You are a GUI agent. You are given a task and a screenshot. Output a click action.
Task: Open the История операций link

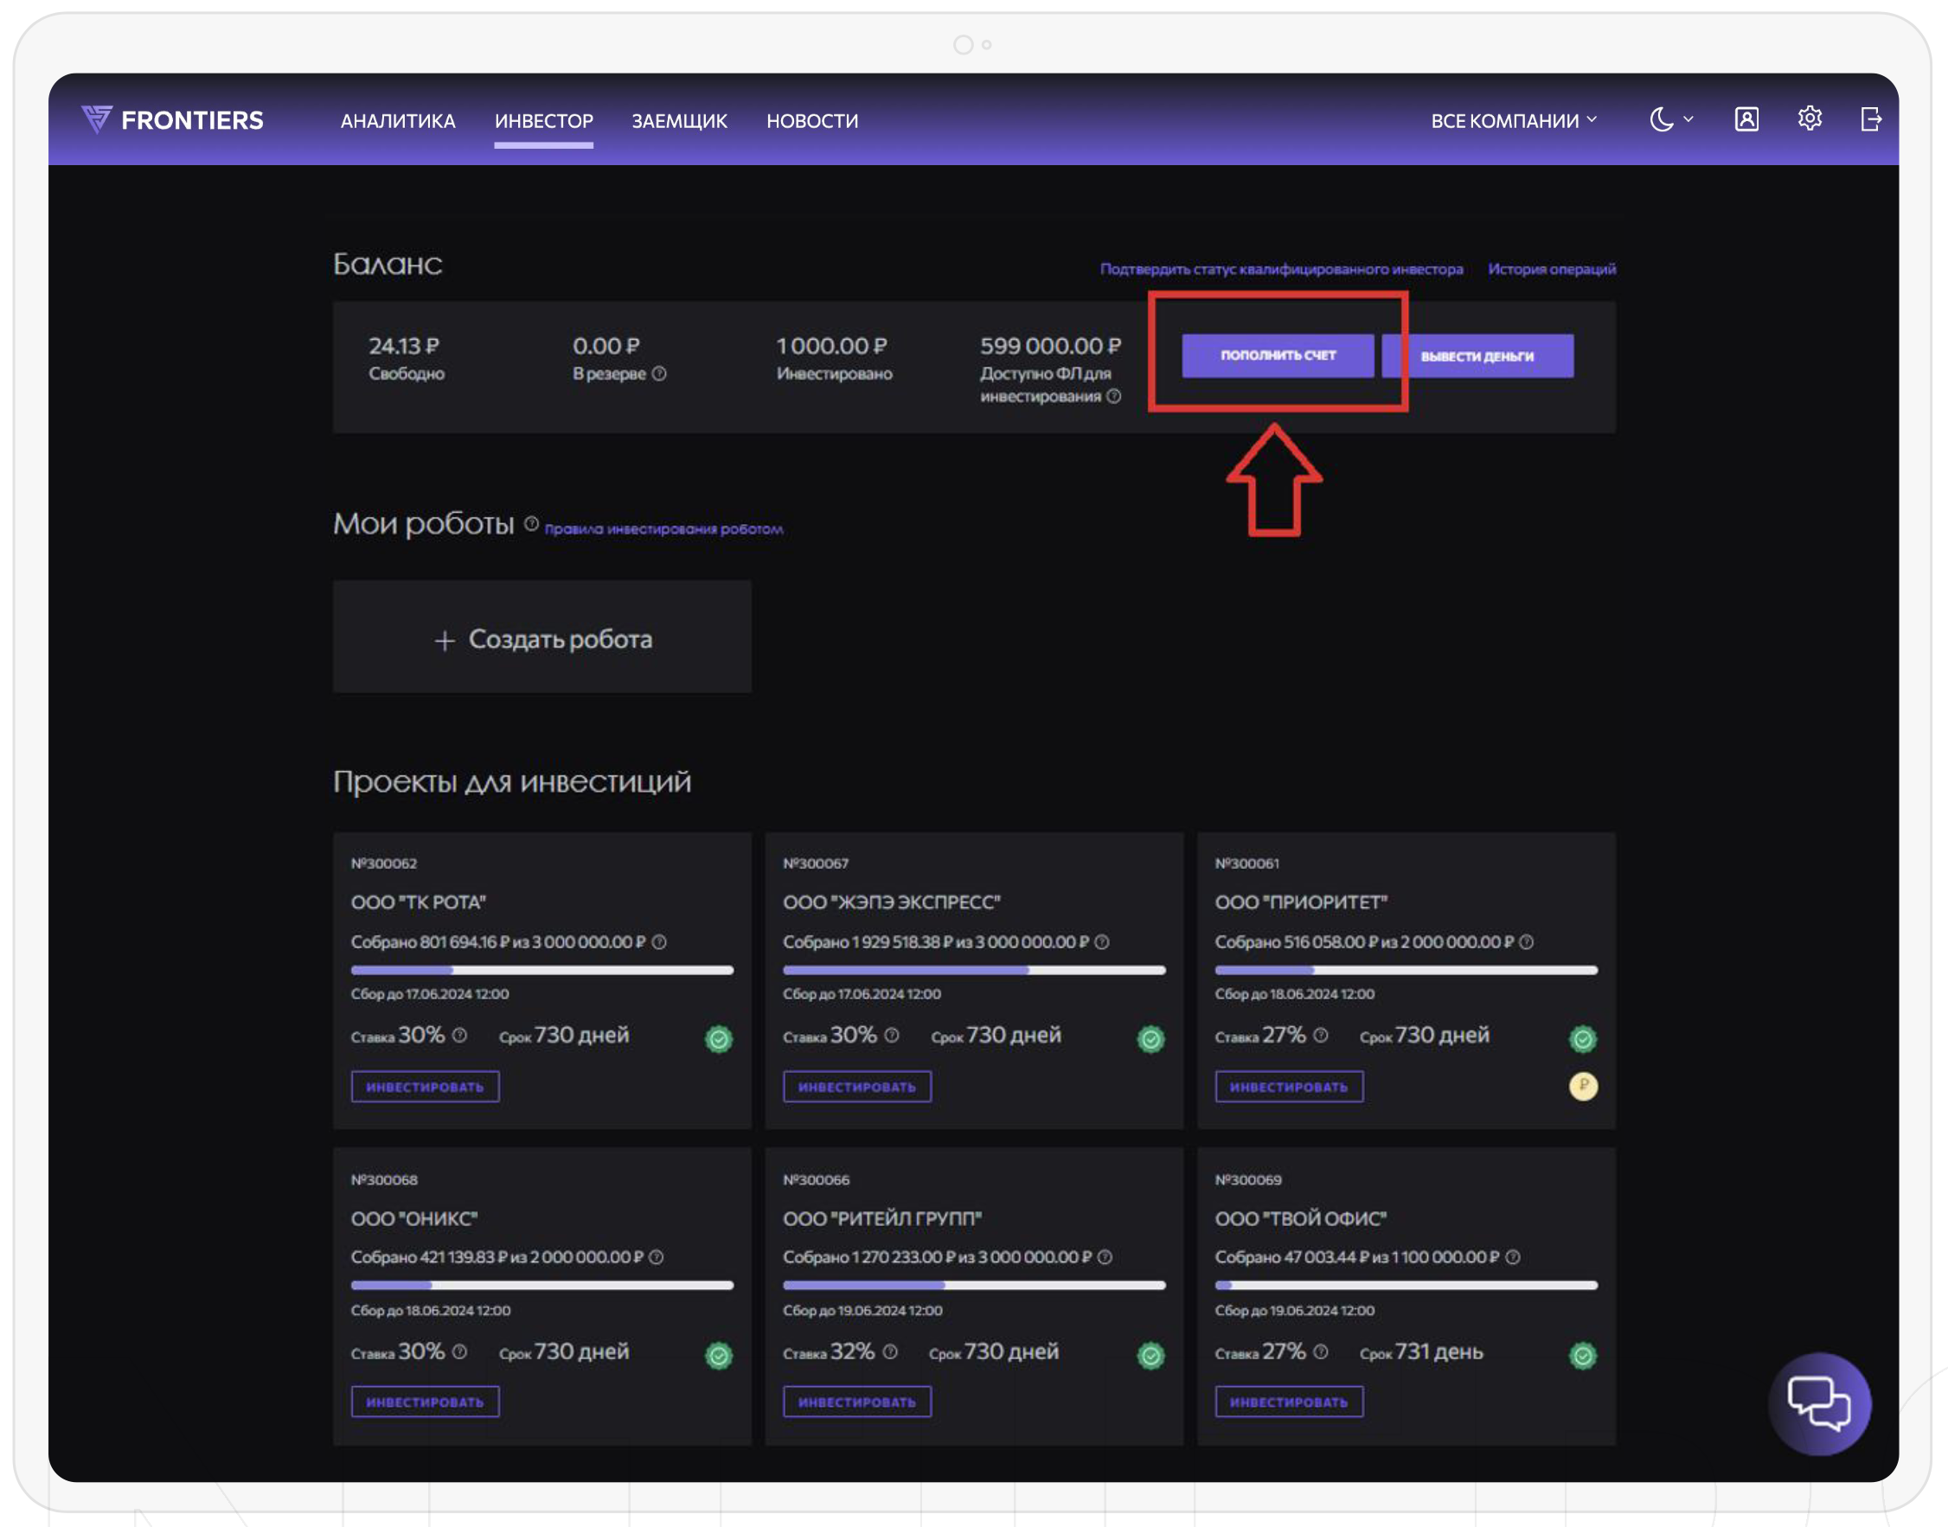coord(1551,269)
